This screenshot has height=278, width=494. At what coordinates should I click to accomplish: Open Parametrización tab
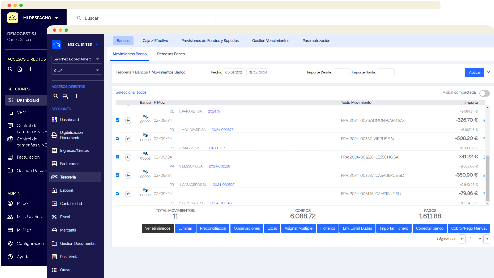point(316,41)
